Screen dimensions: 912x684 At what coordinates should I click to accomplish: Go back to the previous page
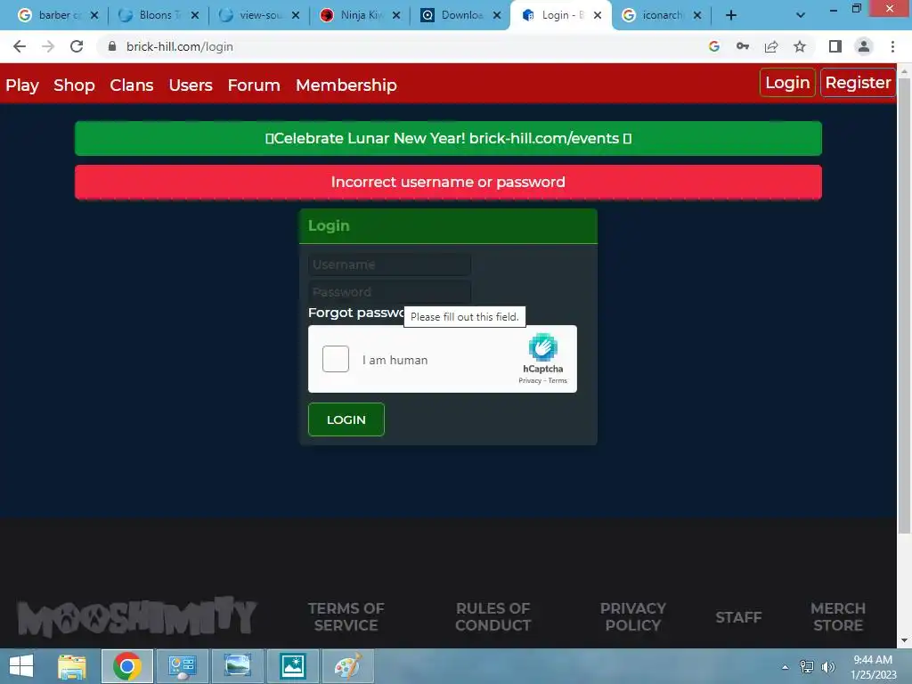click(20, 46)
